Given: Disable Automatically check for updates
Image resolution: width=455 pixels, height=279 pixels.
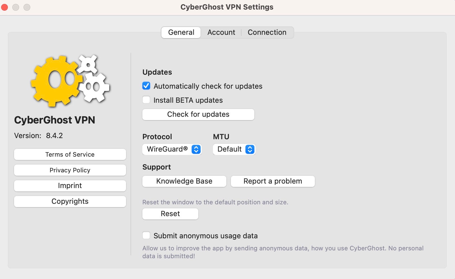Looking at the screenshot, I should [146, 86].
